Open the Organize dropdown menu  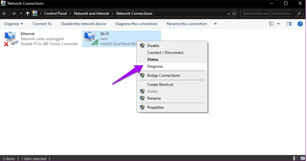[x=13, y=24]
